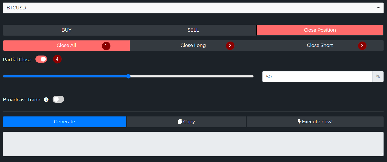Image resolution: width=387 pixels, height=162 pixels.
Task: Click the Broadcast Trade info icon
Action: click(46, 100)
